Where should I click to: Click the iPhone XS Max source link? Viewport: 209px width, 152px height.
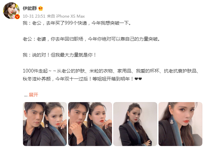click(70, 16)
